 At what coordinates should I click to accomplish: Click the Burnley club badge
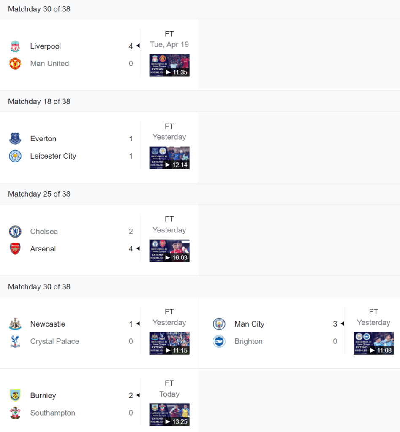point(15,395)
